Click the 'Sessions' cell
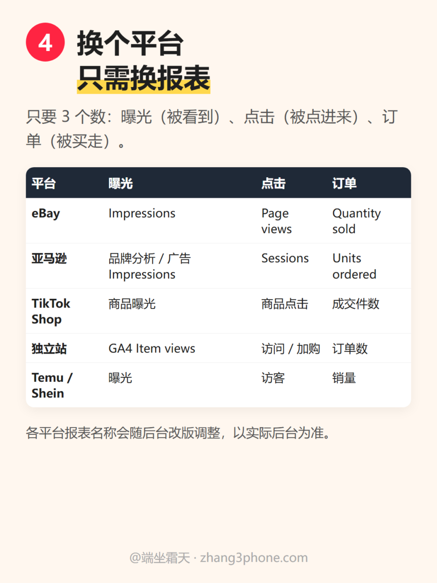 285,258
